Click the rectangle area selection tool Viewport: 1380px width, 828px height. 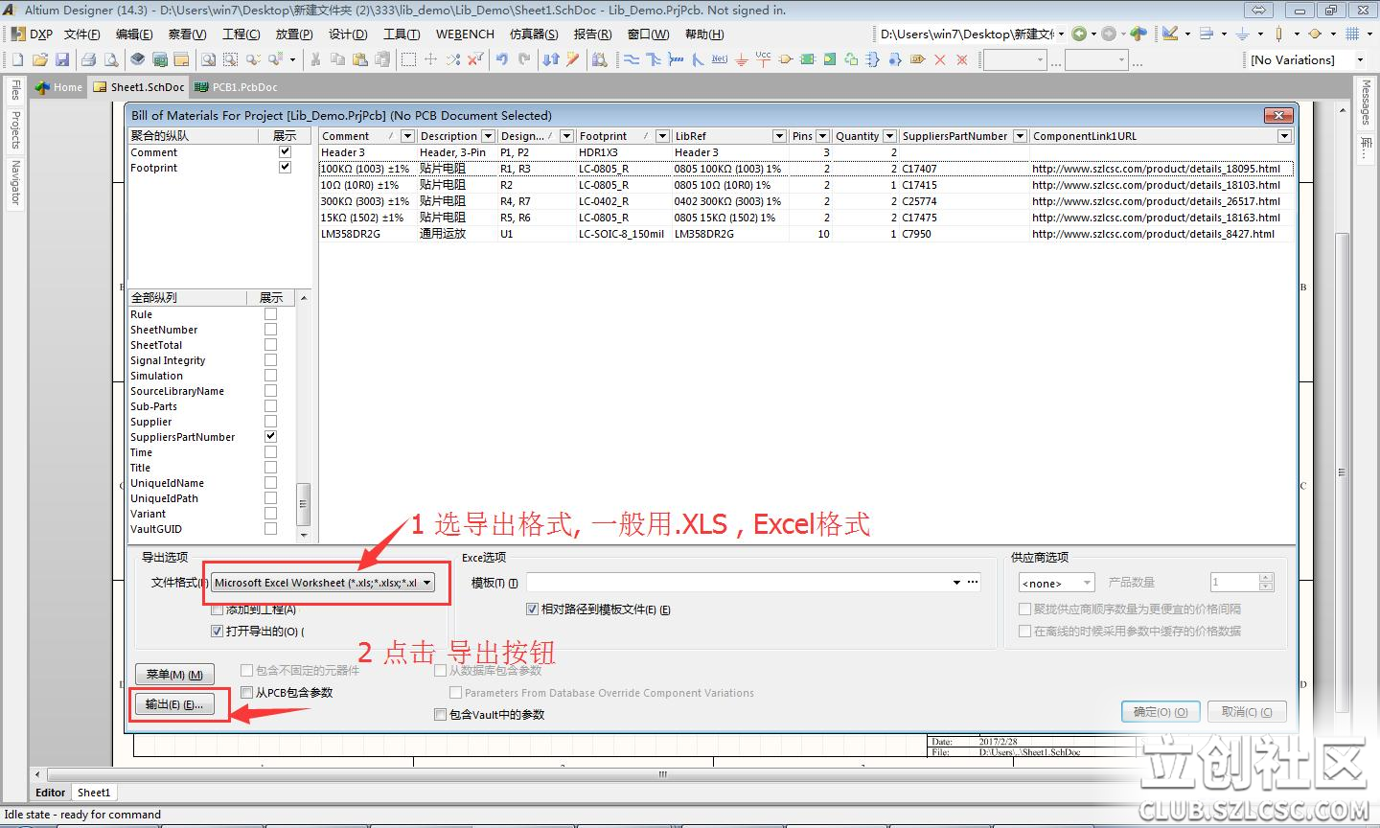pyautogui.click(x=408, y=59)
